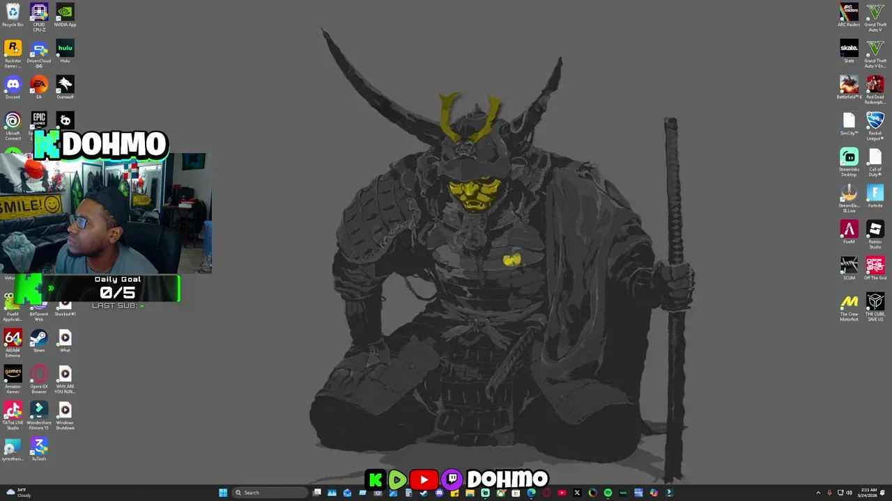This screenshot has height=501, width=892.
Task: Launch the Skate game icon
Action: [x=849, y=51]
